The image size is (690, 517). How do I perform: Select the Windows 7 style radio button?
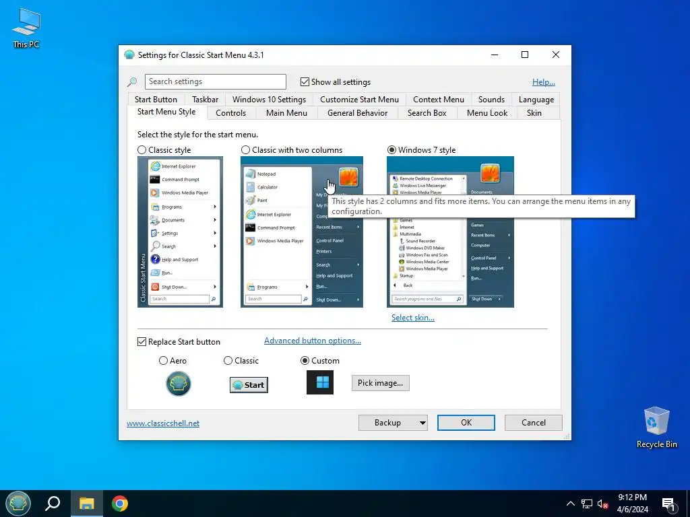click(x=391, y=150)
